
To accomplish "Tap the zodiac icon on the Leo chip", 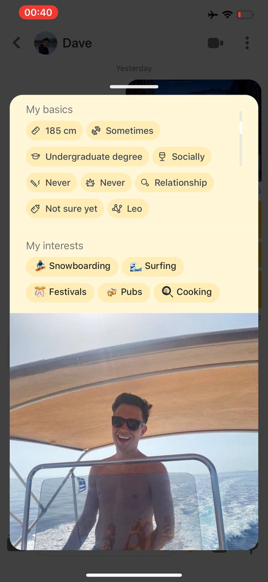I will (117, 209).
